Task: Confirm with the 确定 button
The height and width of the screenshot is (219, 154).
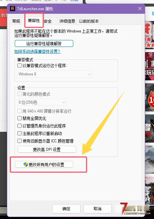Action: pos(66,209)
